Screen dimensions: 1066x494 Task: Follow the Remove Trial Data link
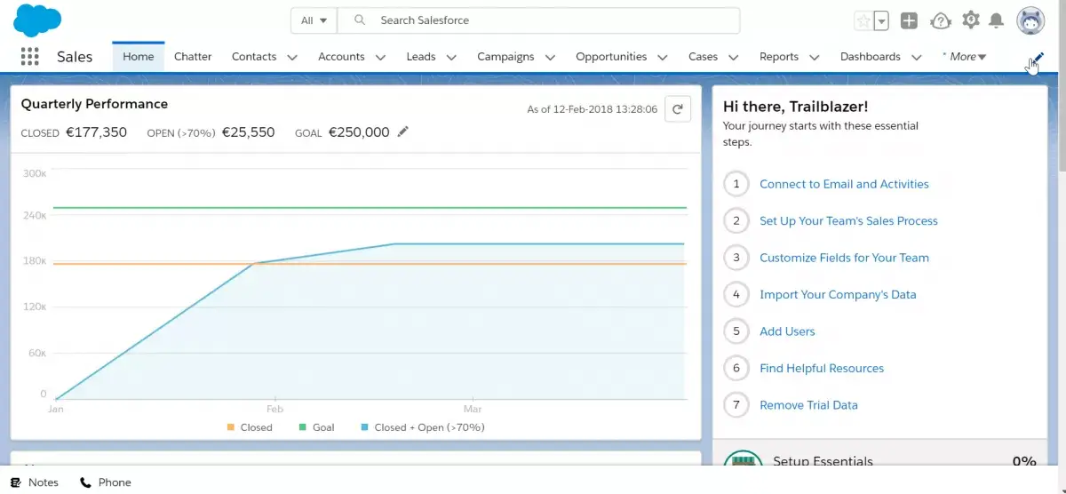808,405
